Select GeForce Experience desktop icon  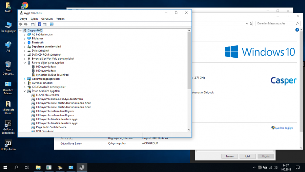click(8, 127)
